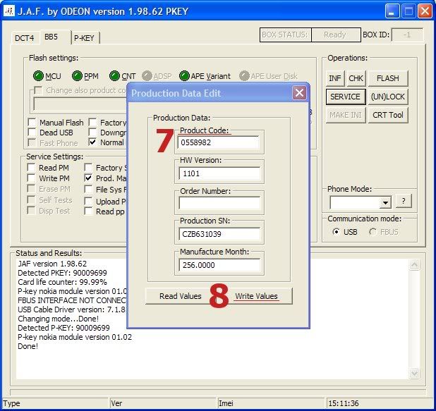Screen dimensions: 436x411
Task: Enable the Manual Flash checkbox
Action: point(32,122)
